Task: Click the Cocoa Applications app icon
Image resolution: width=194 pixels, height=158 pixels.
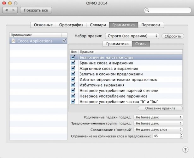Action: pyautogui.click(x=13, y=41)
